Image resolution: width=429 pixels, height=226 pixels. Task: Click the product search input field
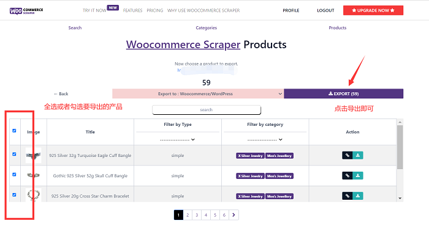click(207, 109)
